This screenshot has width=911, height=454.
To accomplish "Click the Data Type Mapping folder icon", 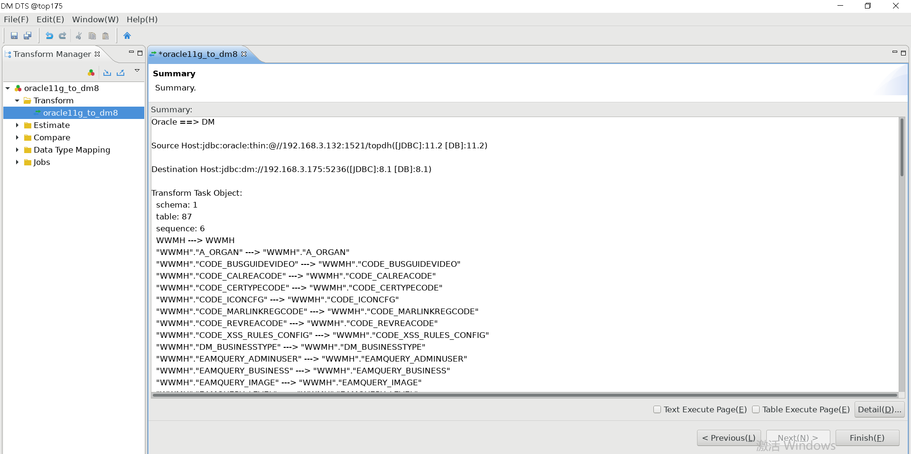I will [x=28, y=150].
